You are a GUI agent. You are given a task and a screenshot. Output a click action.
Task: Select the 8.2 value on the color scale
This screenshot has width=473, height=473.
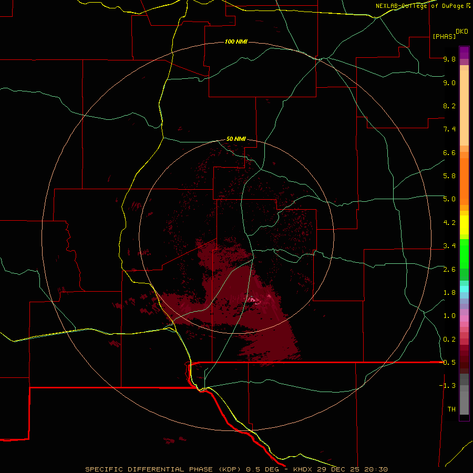click(449, 106)
